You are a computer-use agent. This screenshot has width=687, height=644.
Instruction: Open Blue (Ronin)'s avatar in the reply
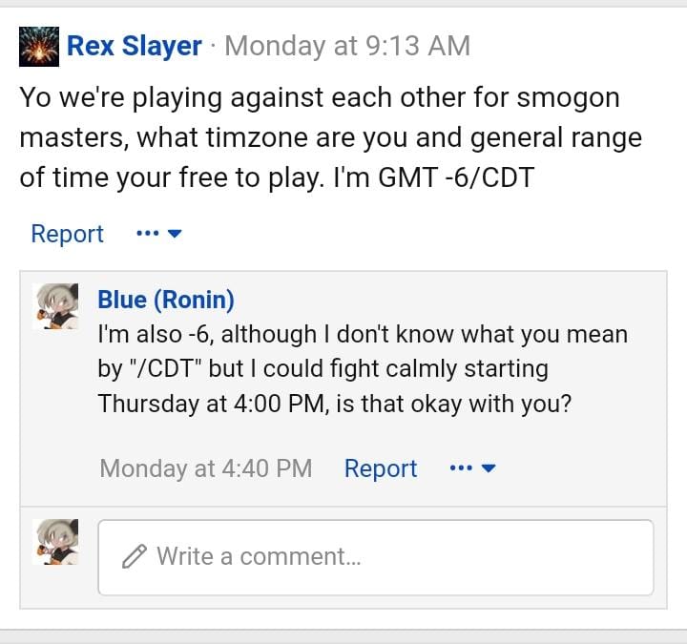(x=55, y=306)
